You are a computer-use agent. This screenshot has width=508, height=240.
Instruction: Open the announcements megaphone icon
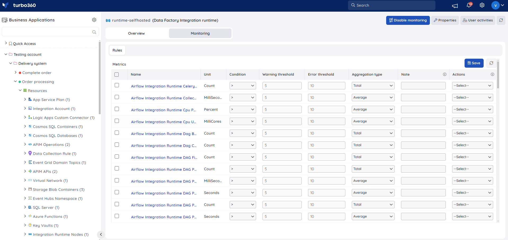point(455,6)
